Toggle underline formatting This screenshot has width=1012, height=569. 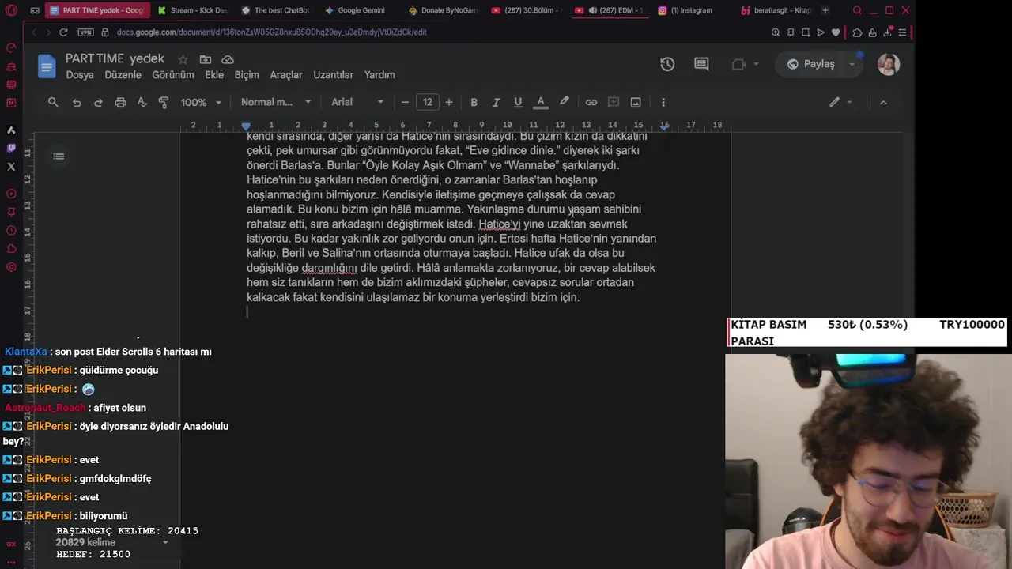click(x=518, y=102)
